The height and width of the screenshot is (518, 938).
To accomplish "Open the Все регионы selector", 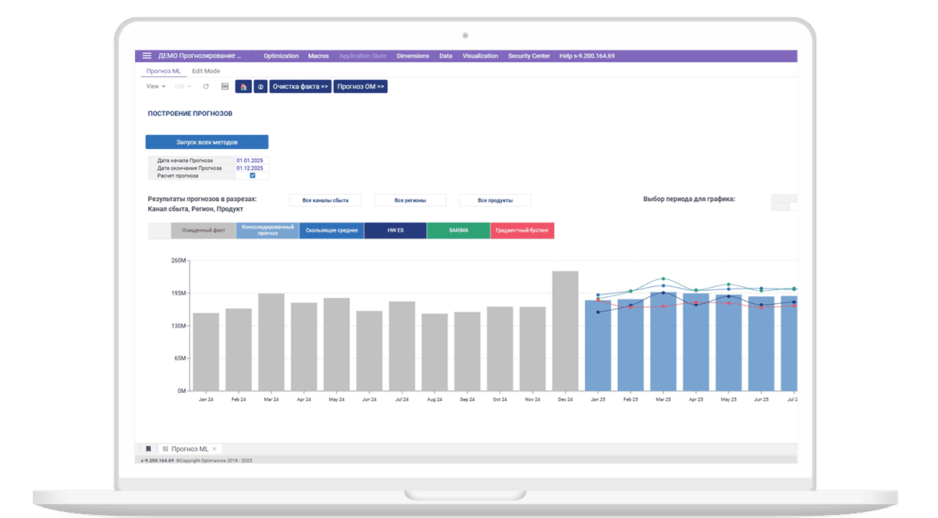I will point(410,200).
